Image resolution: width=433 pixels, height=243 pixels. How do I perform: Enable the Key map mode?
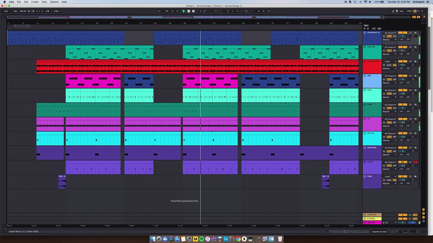402,11
